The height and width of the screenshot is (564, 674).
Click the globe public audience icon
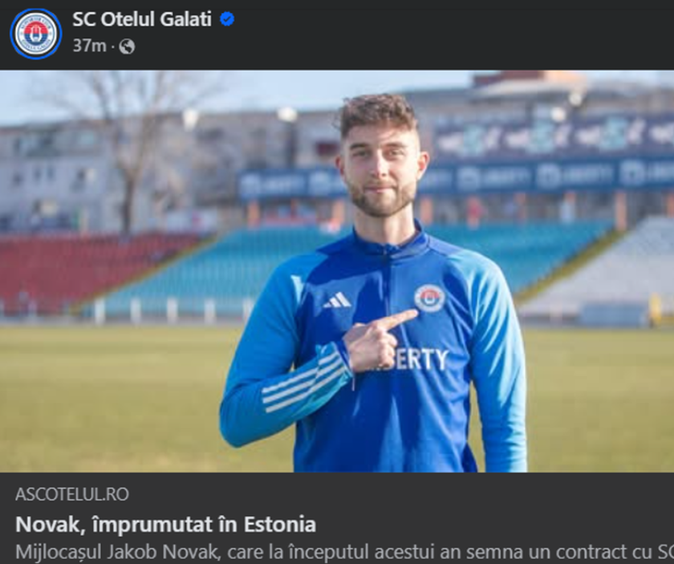tap(127, 46)
